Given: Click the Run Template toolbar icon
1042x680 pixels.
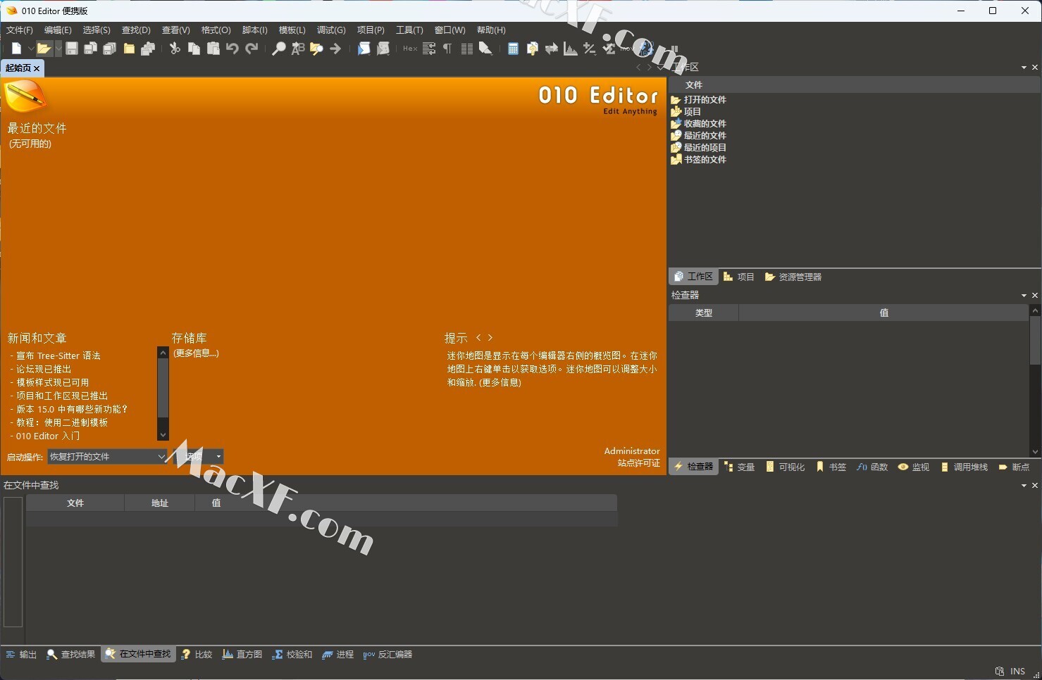Looking at the screenshot, I should [x=383, y=49].
